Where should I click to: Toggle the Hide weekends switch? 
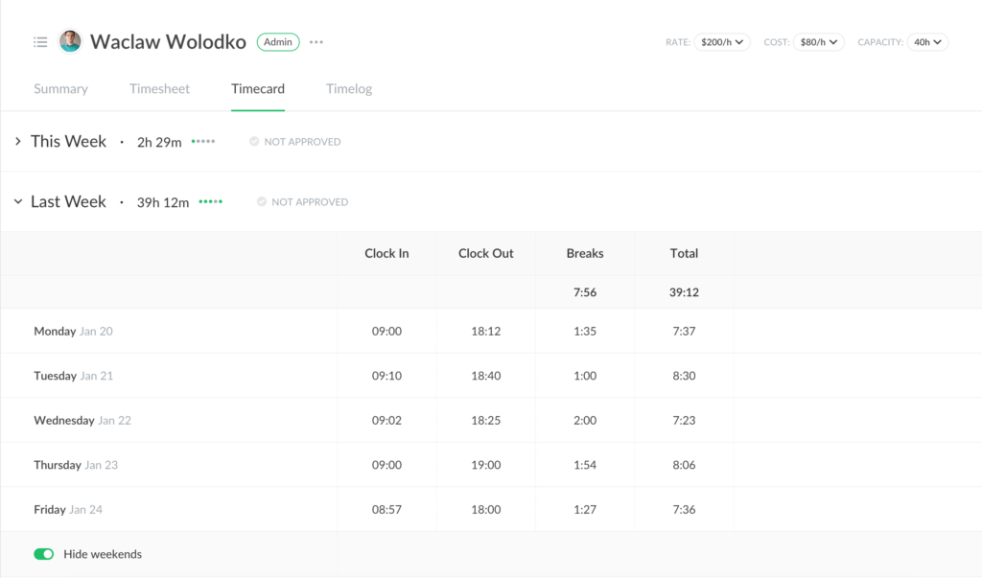(x=44, y=554)
